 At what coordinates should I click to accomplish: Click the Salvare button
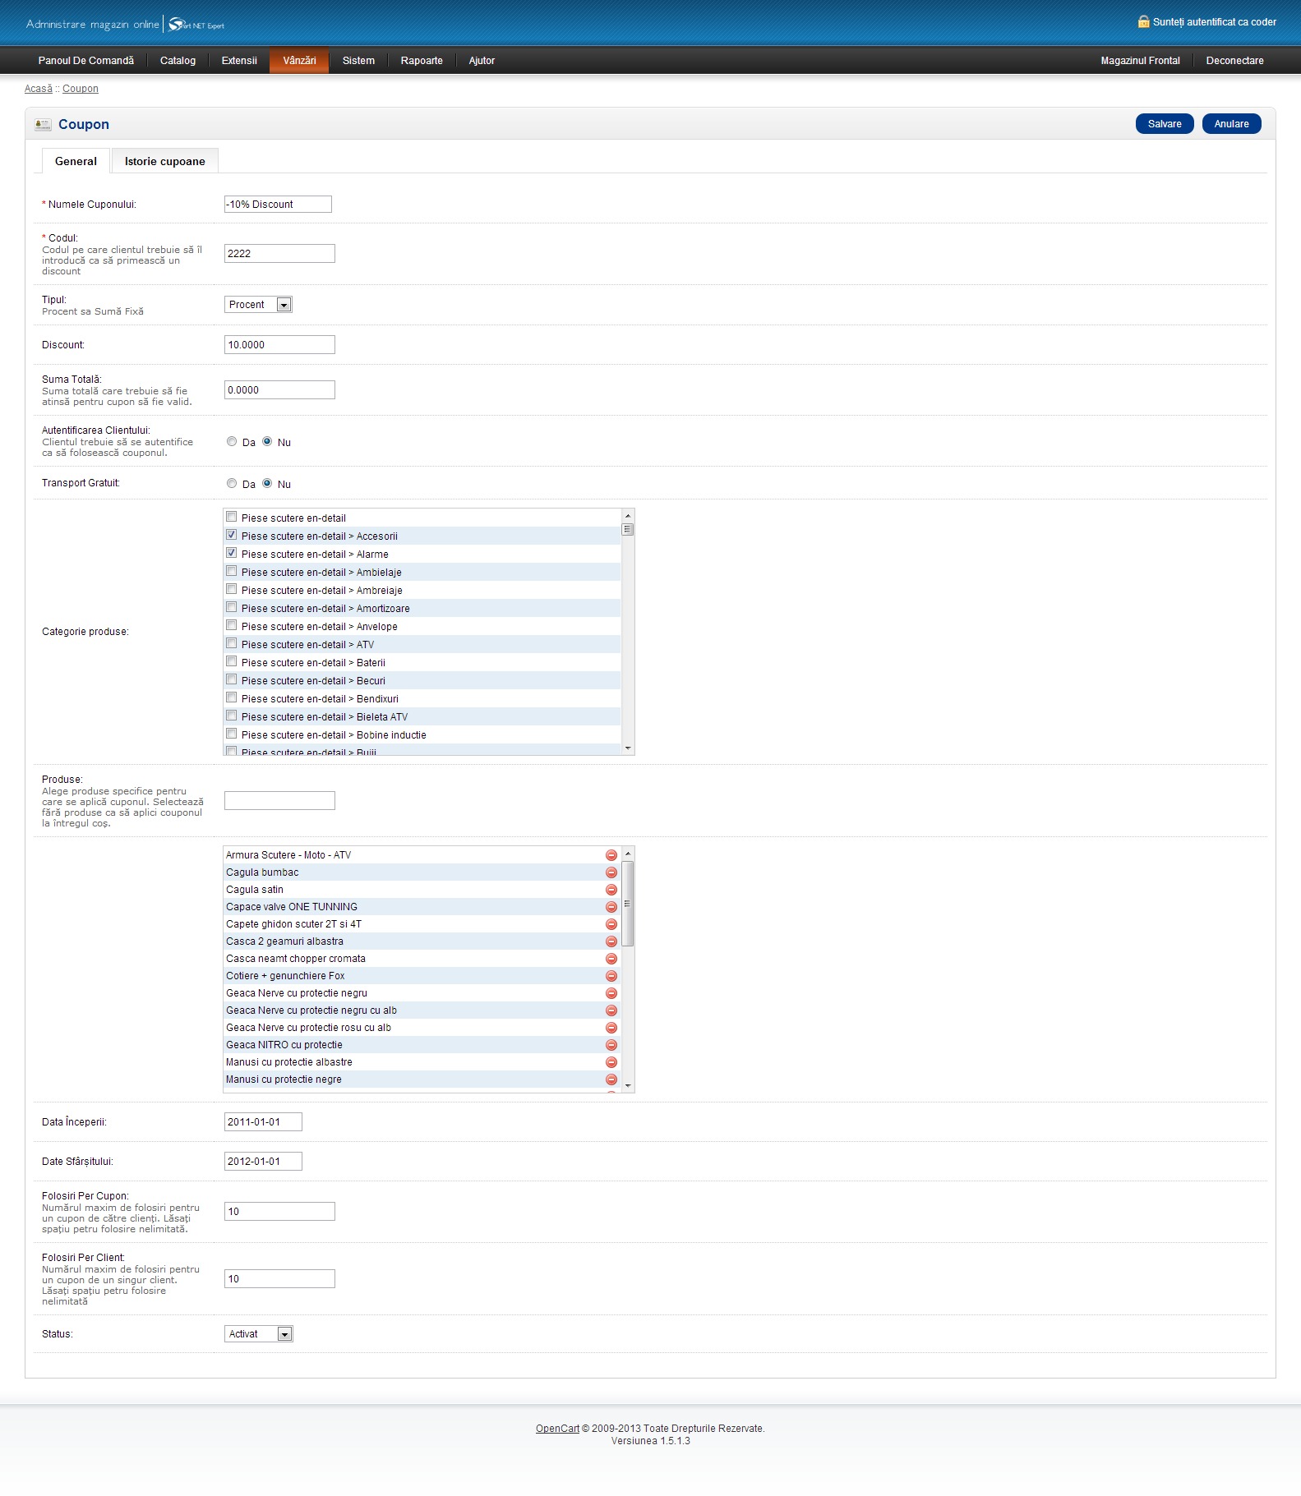click(1164, 124)
